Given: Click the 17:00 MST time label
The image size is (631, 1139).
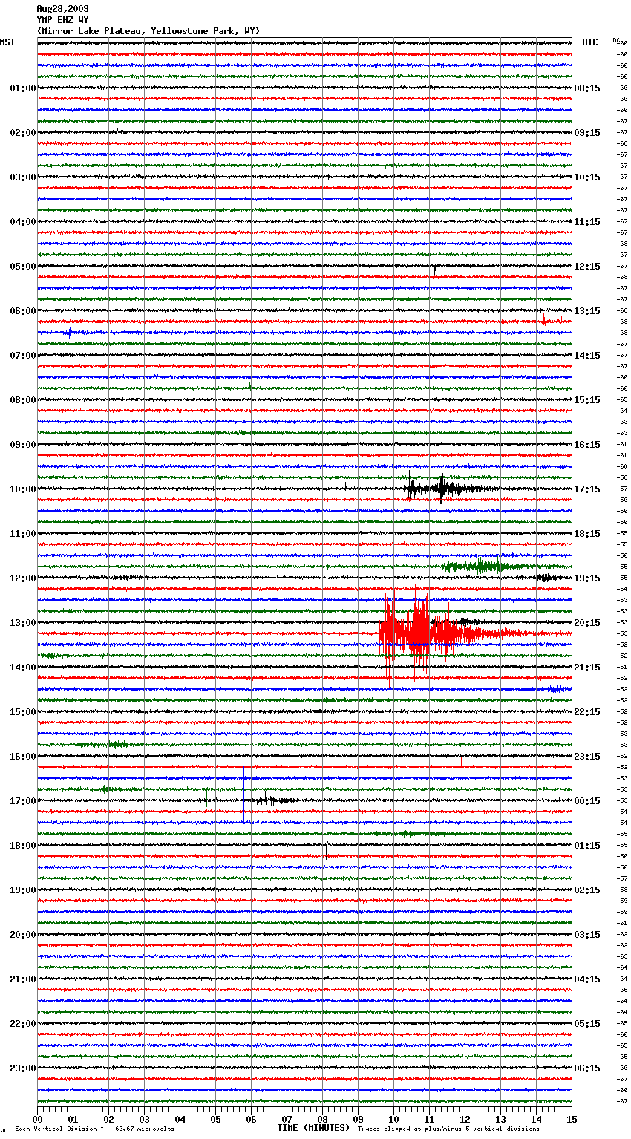Looking at the screenshot, I should [x=23, y=801].
